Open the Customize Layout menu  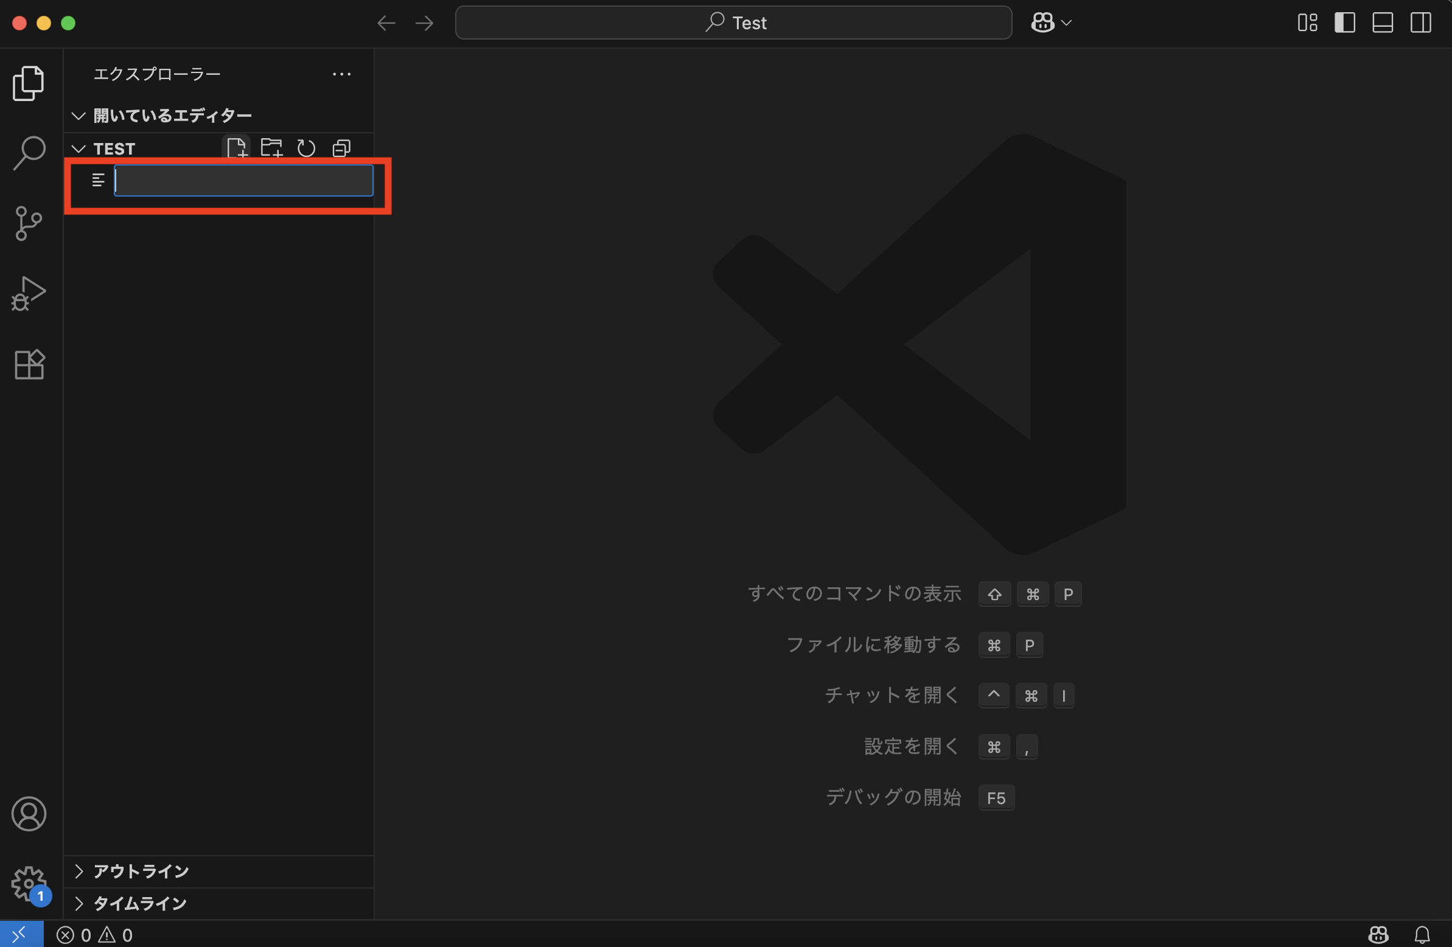click(x=1307, y=23)
